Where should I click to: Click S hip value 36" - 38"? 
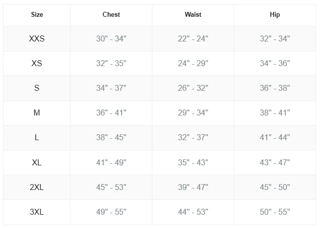tap(275, 88)
